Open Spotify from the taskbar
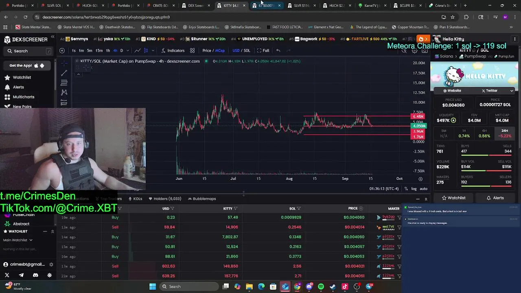Viewport: 521px width, 293px height. tap(321, 286)
